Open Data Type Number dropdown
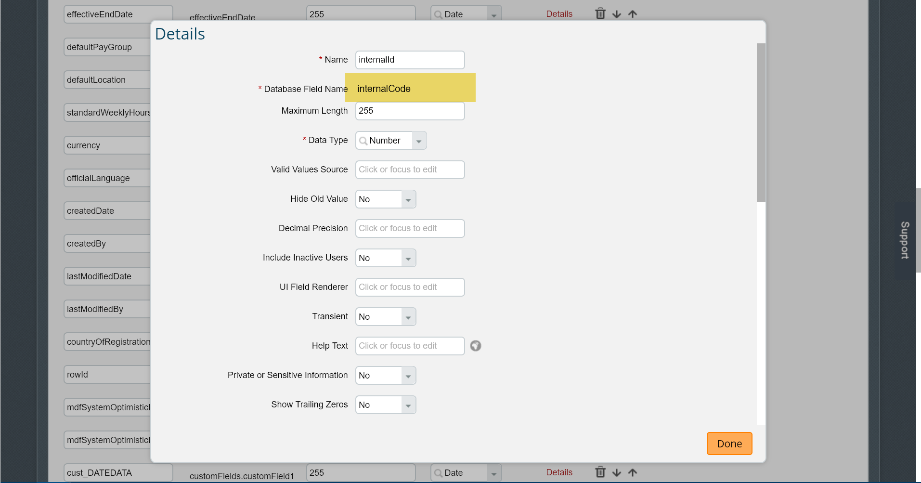 [419, 141]
